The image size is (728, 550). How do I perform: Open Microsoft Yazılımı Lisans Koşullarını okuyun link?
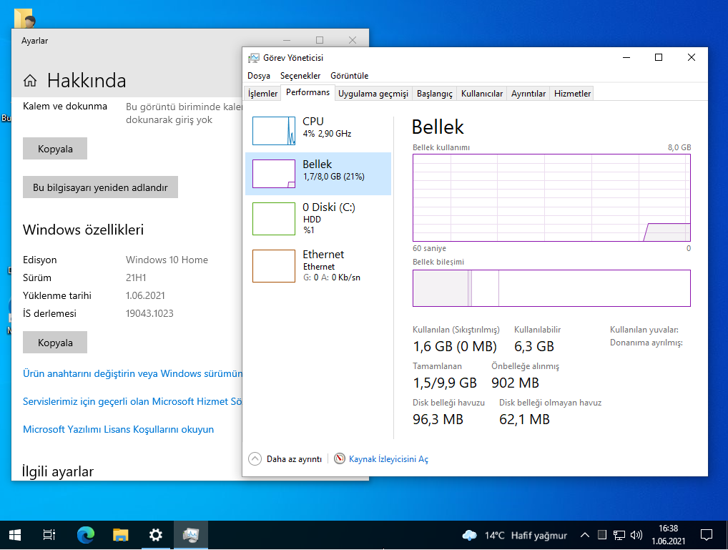coord(119,429)
